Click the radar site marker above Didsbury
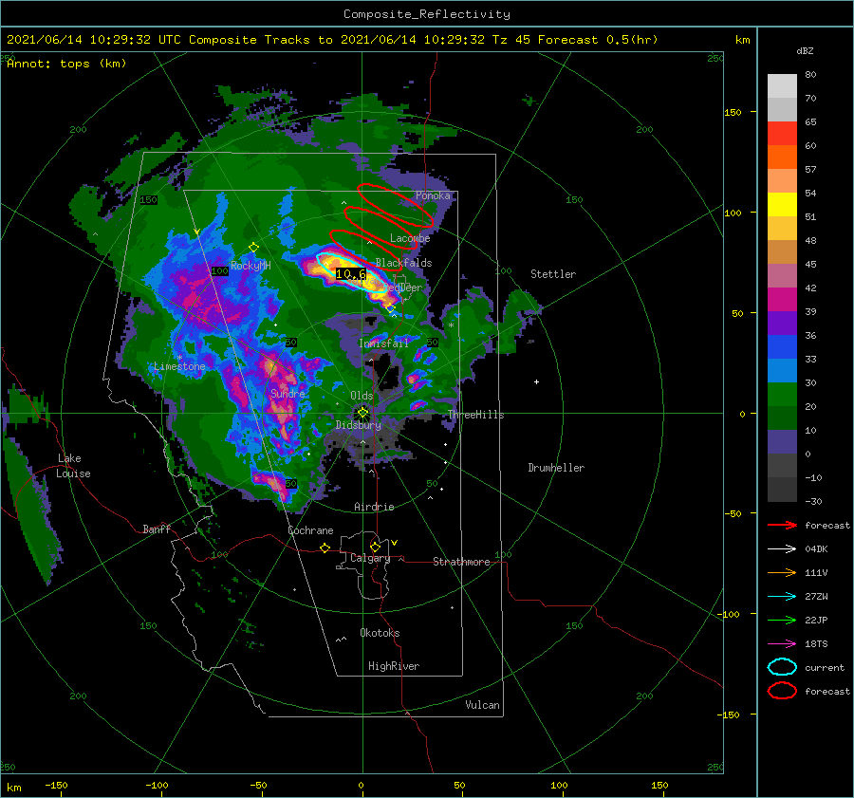The height and width of the screenshot is (798, 854). tap(362, 413)
